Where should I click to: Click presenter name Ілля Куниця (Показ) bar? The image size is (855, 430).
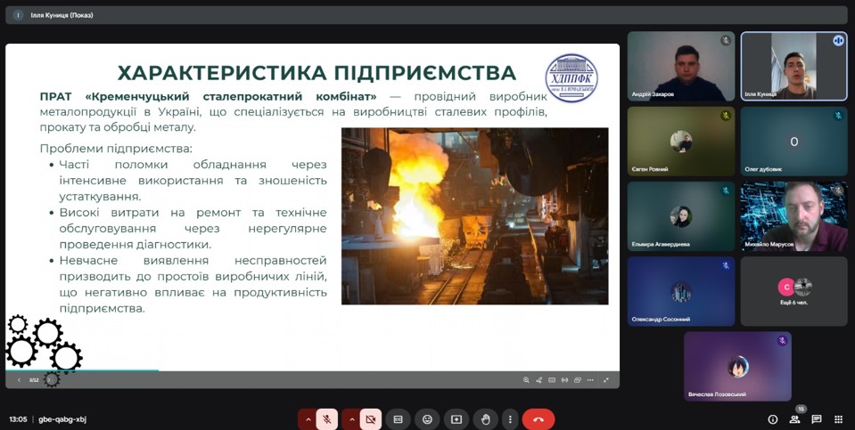[426, 15]
